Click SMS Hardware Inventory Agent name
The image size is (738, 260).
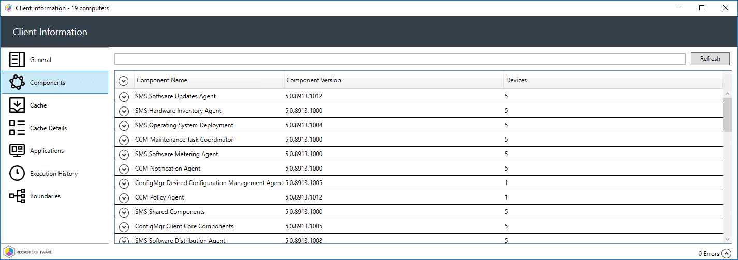pyautogui.click(x=178, y=111)
